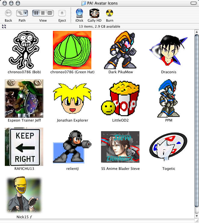The width and height of the screenshot is (199, 223).
Task: Click the 'Draconis' file name label
Action: pyautogui.click(x=169, y=72)
